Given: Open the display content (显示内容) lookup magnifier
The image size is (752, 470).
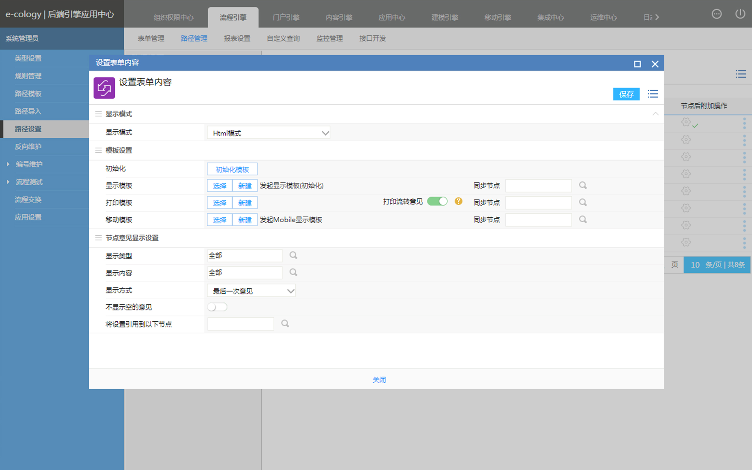Looking at the screenshot, I should click(293, 273).
